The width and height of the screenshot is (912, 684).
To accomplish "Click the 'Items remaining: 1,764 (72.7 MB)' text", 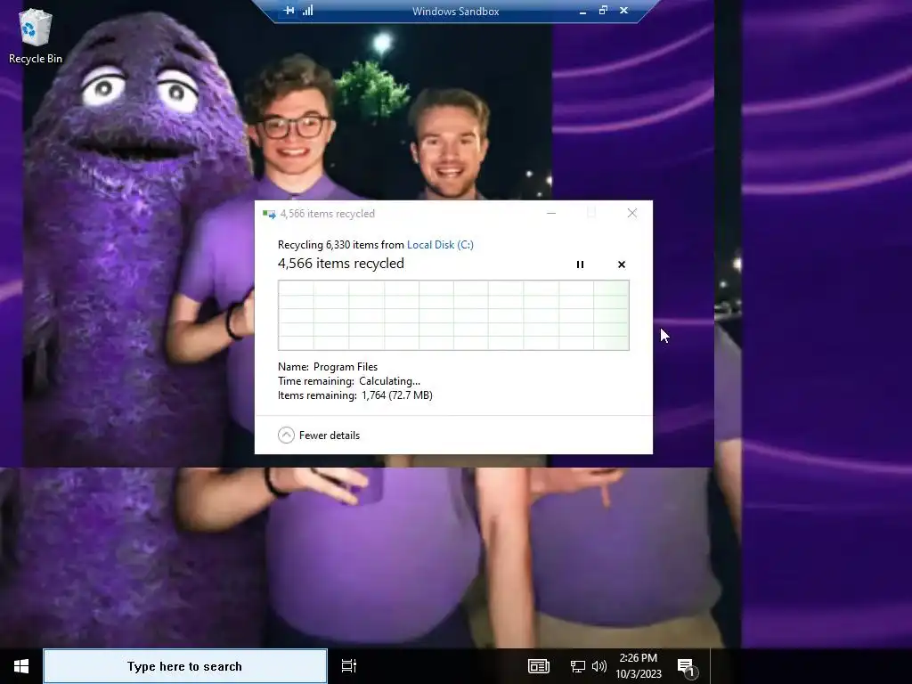I will click(x=354, y=395).
